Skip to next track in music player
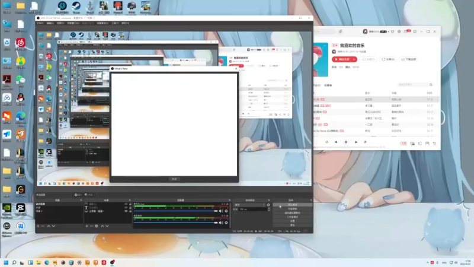The image size is (474, 267). [356, 142]
